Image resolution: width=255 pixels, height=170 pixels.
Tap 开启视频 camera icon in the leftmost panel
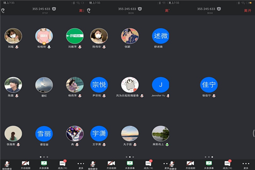point(25,163)
